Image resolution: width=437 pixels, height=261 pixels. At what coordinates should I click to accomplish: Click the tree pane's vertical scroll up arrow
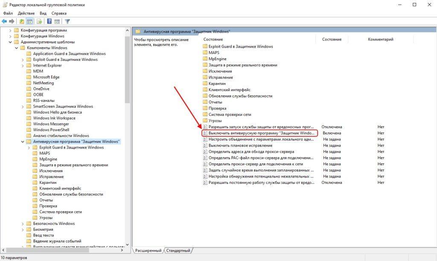tap(127, 30)
